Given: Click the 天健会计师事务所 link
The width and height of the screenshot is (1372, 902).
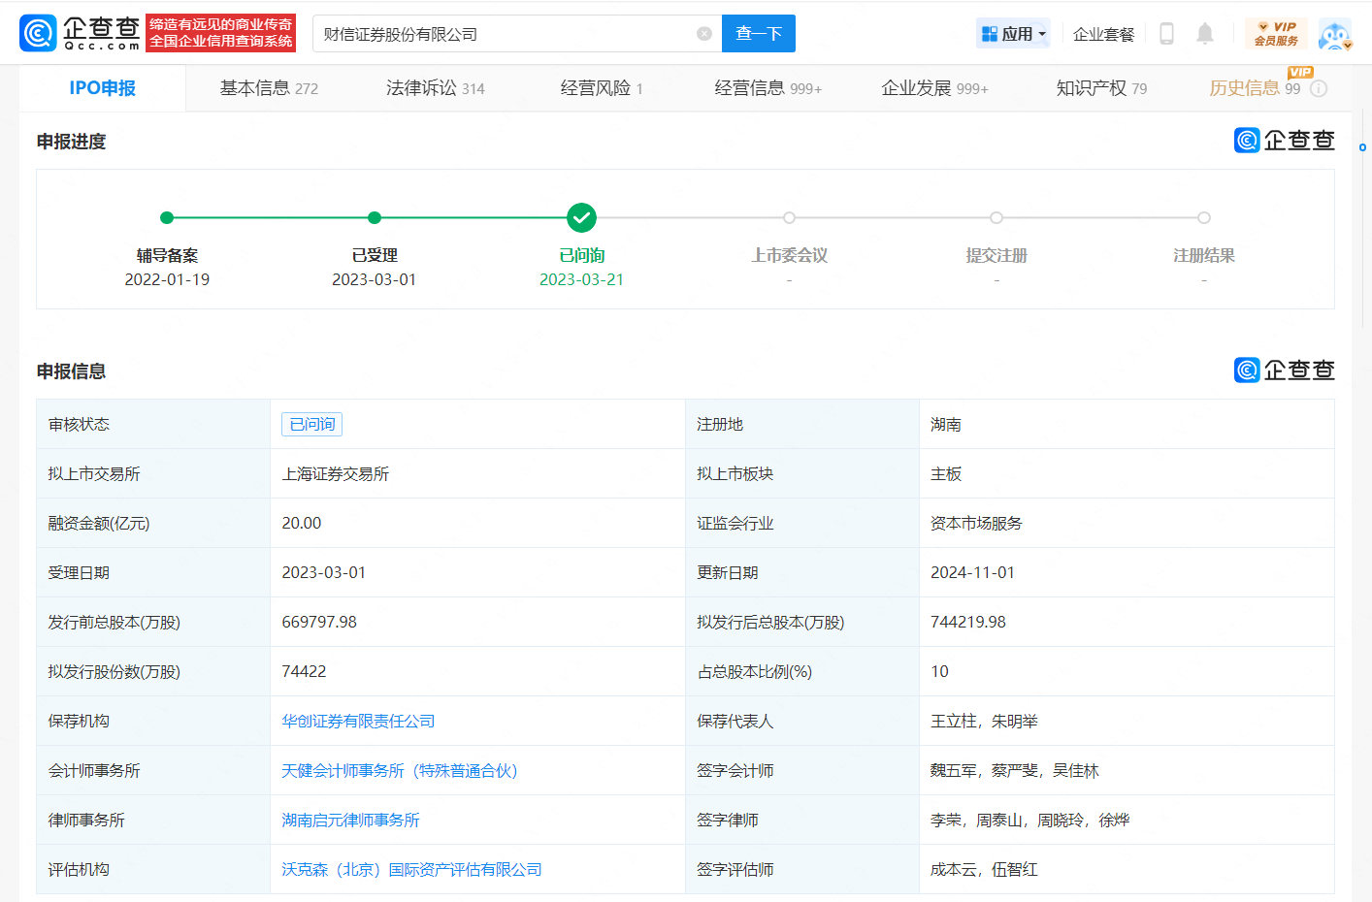Looking at the screenshot, I should pyautogui.click(x=400, y=771).
